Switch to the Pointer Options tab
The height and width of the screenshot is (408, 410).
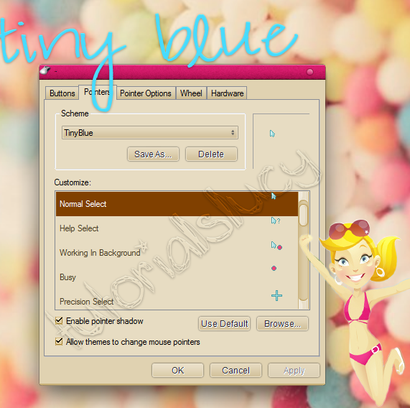click(x=146, y=93)
